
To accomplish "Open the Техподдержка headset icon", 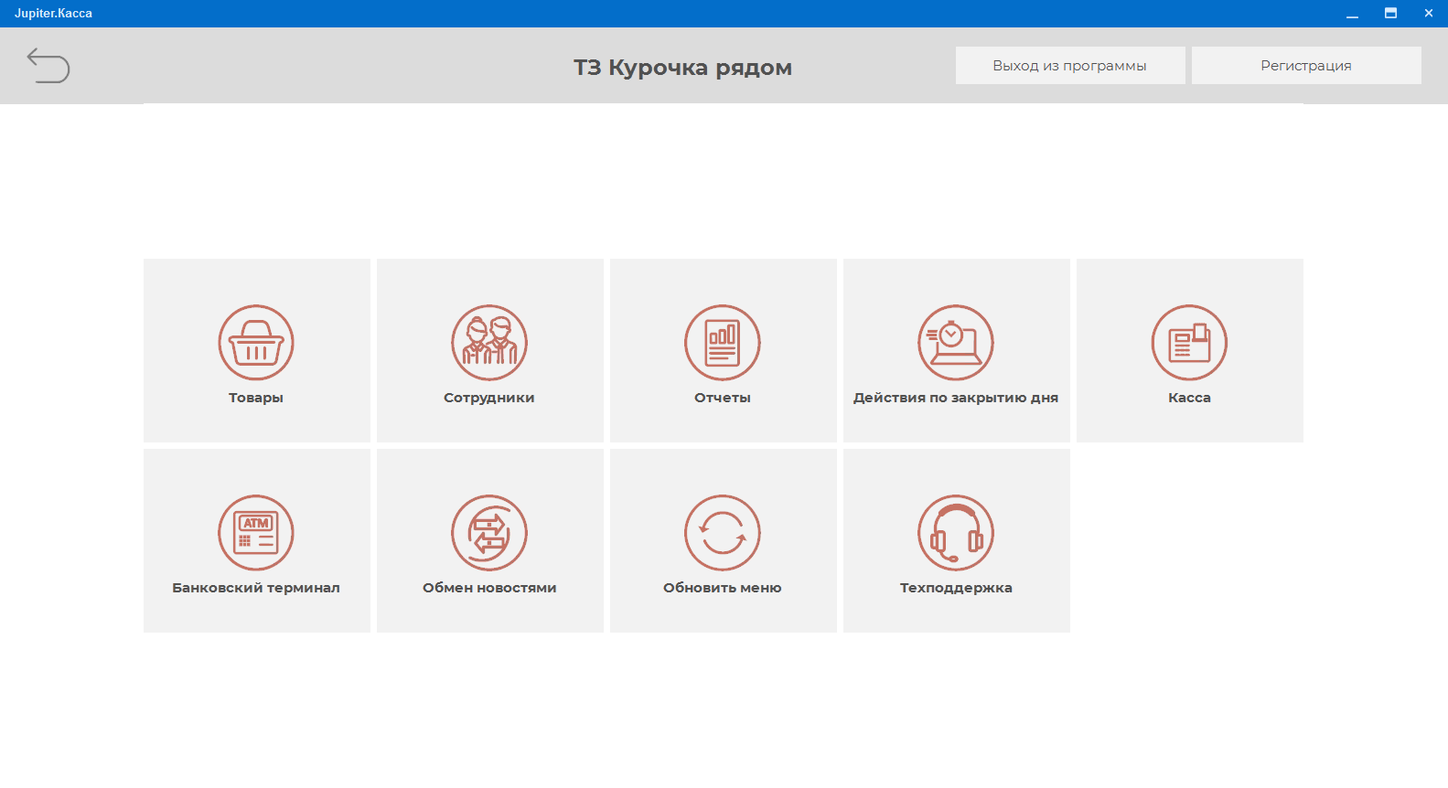I will 956,533.
